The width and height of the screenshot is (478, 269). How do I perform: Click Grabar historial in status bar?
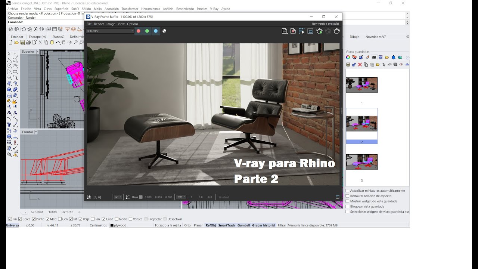pos(264,225)
